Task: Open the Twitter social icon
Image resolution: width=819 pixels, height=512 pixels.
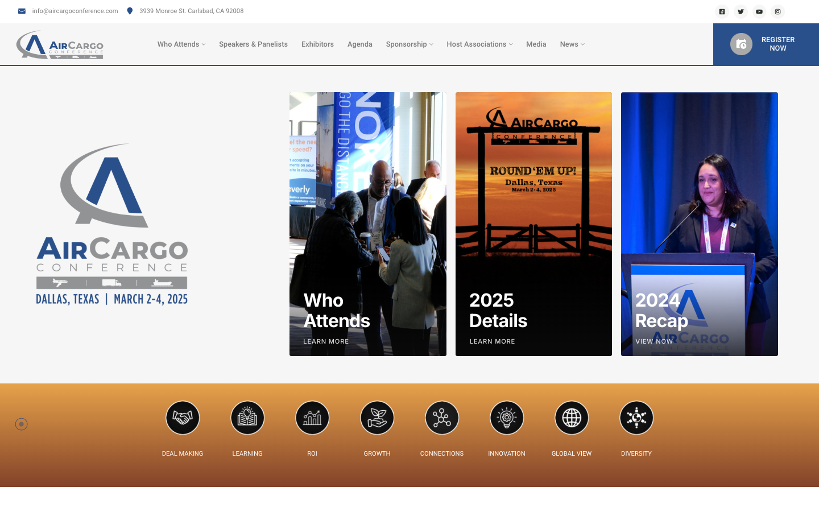Action: (741, 11)
